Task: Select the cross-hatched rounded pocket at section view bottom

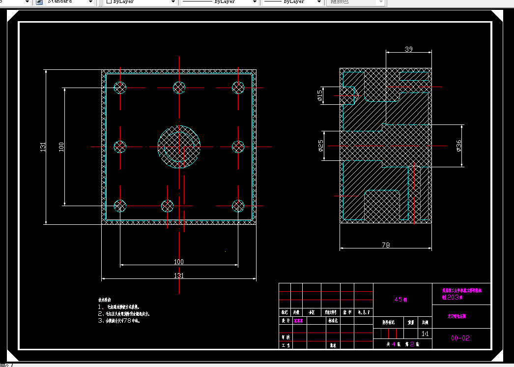Action: tap(382, 205)
